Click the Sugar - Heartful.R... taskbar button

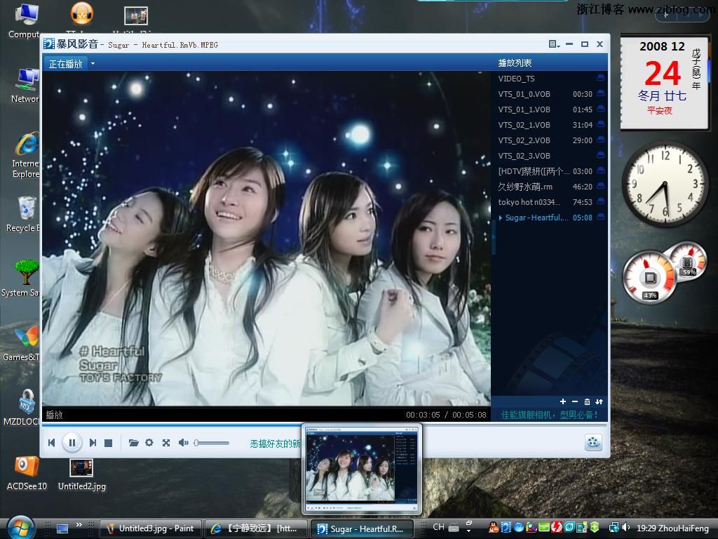(x=362, y=528)
